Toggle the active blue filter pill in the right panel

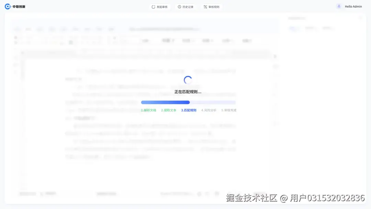pos(294,29)
